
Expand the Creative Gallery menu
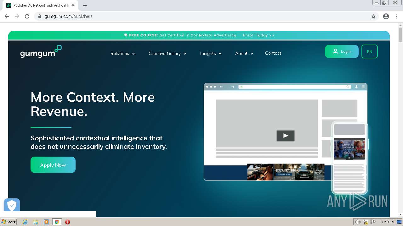point(167,53)
